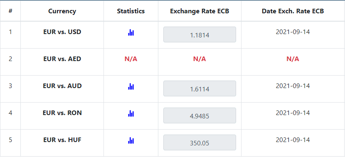This screenshot has width=345, height=157.
Task: Select the 4.9485 exchange rate field
Action: (200, 115)
